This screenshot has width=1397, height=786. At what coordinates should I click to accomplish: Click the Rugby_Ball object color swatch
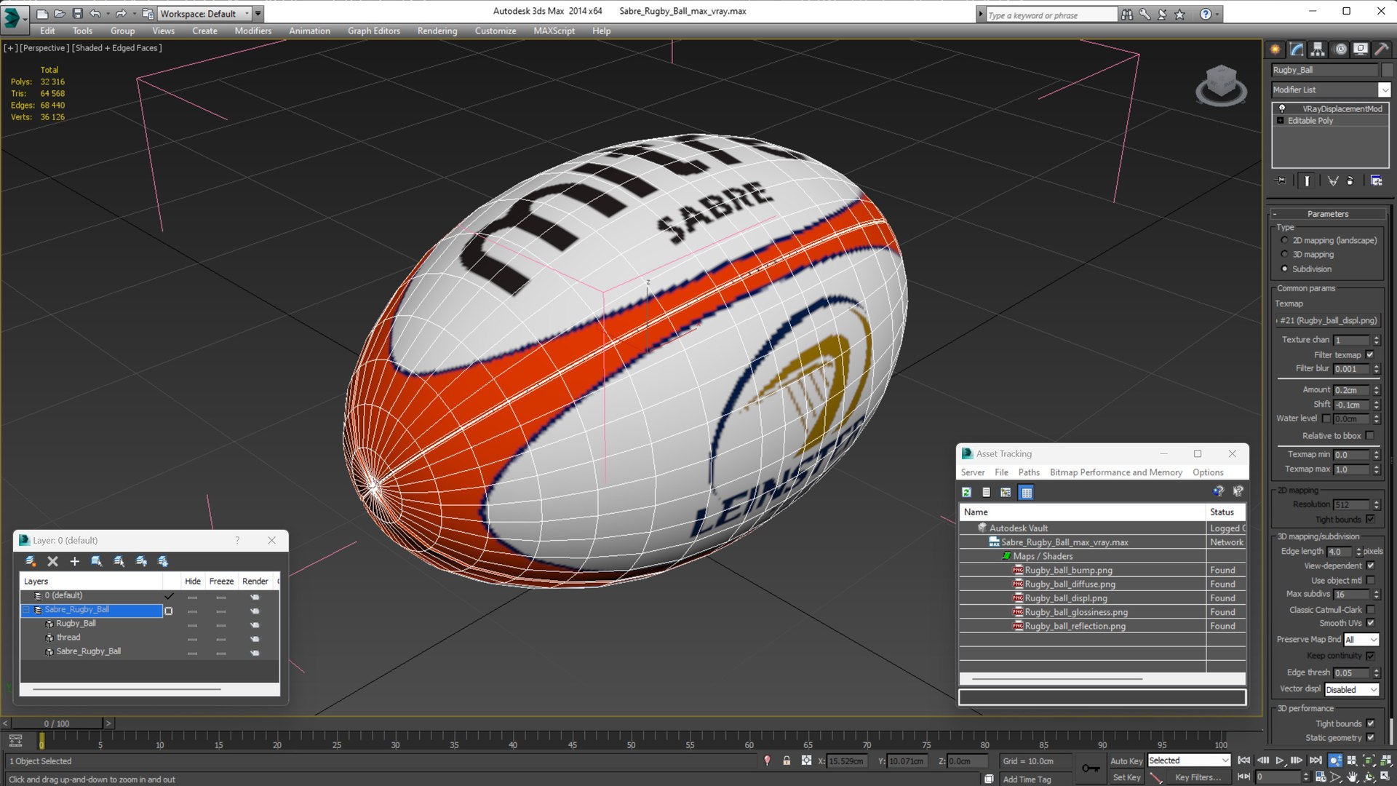click(x=1387, y=70)
